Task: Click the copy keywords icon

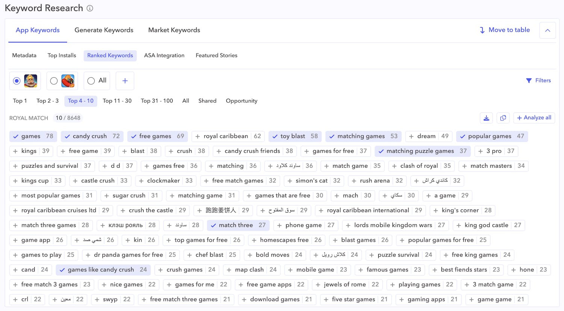Action: tap(503, 118)
